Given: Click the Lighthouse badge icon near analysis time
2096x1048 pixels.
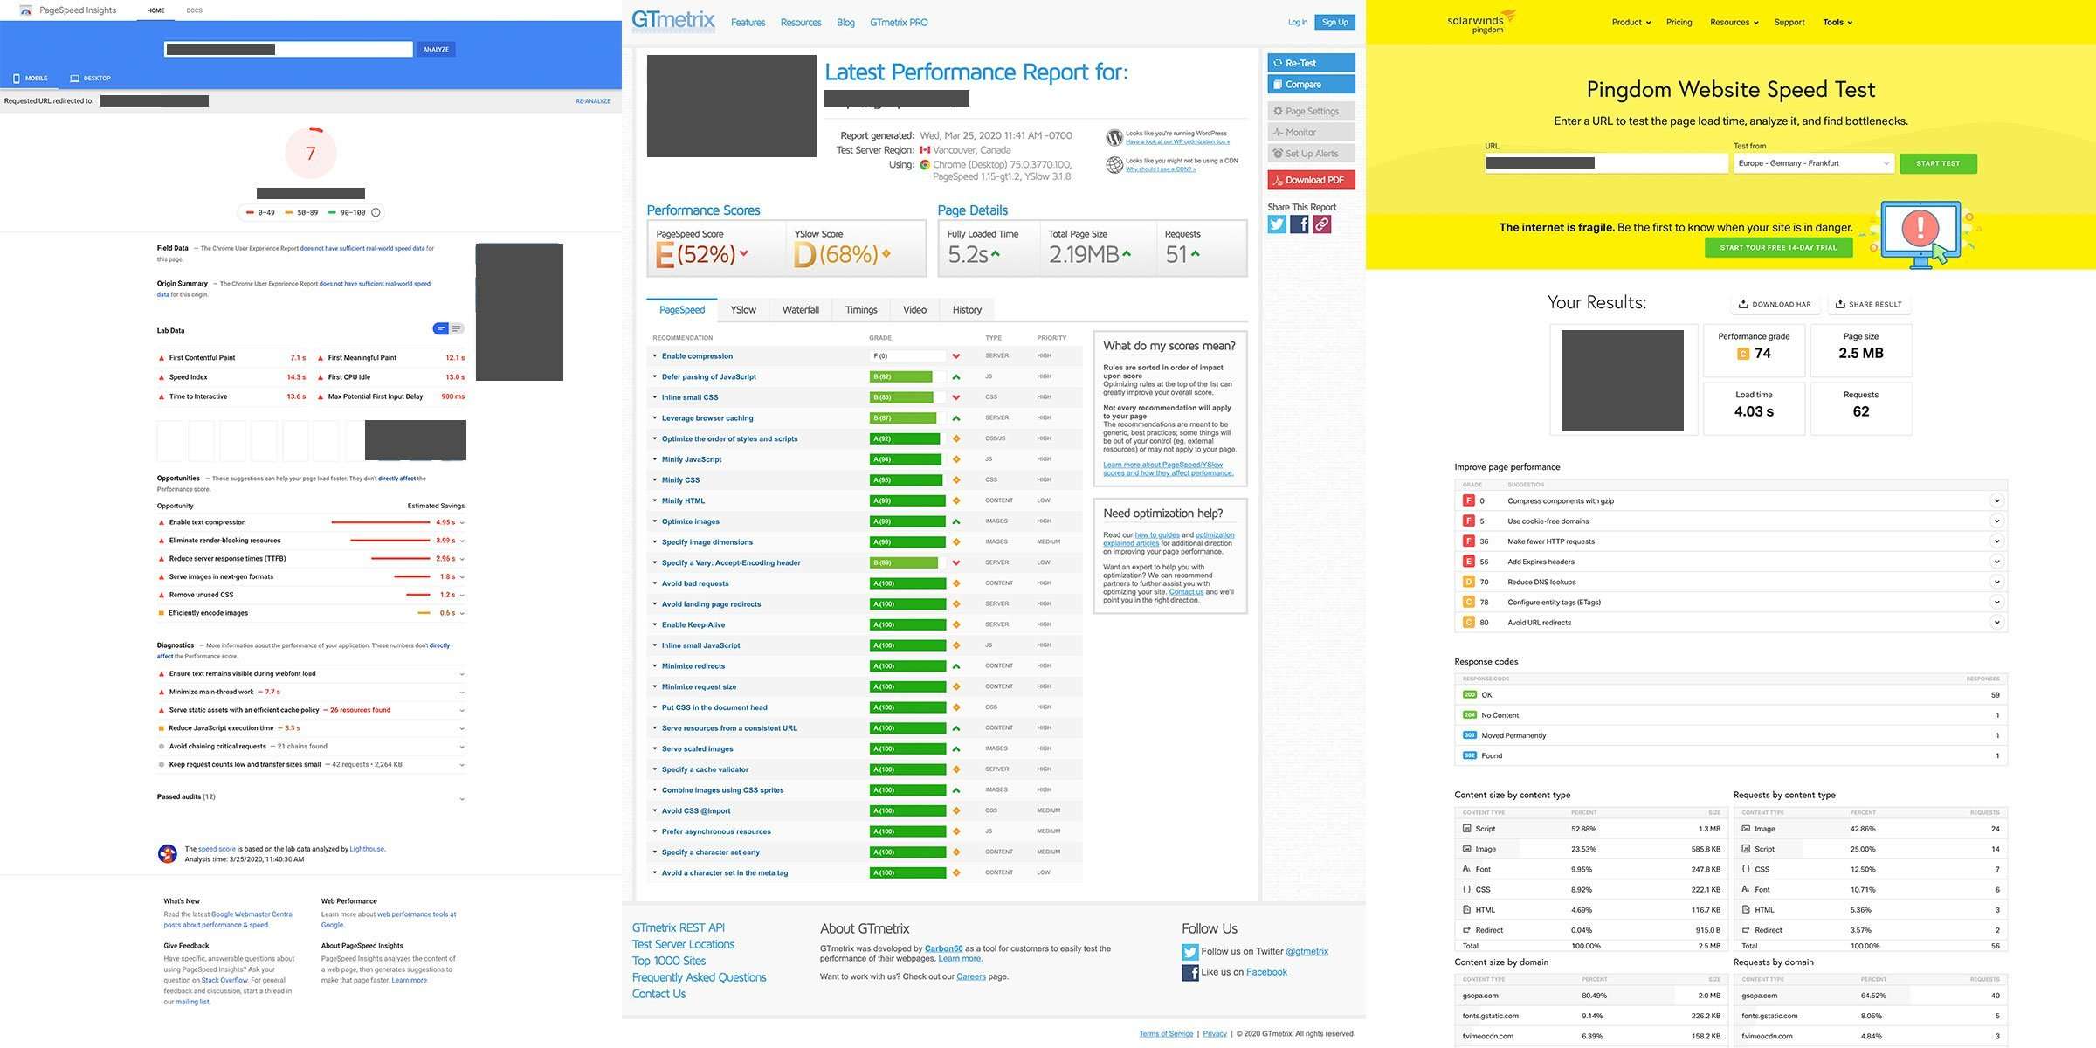Looking at the screenshot, I should 168,853.
